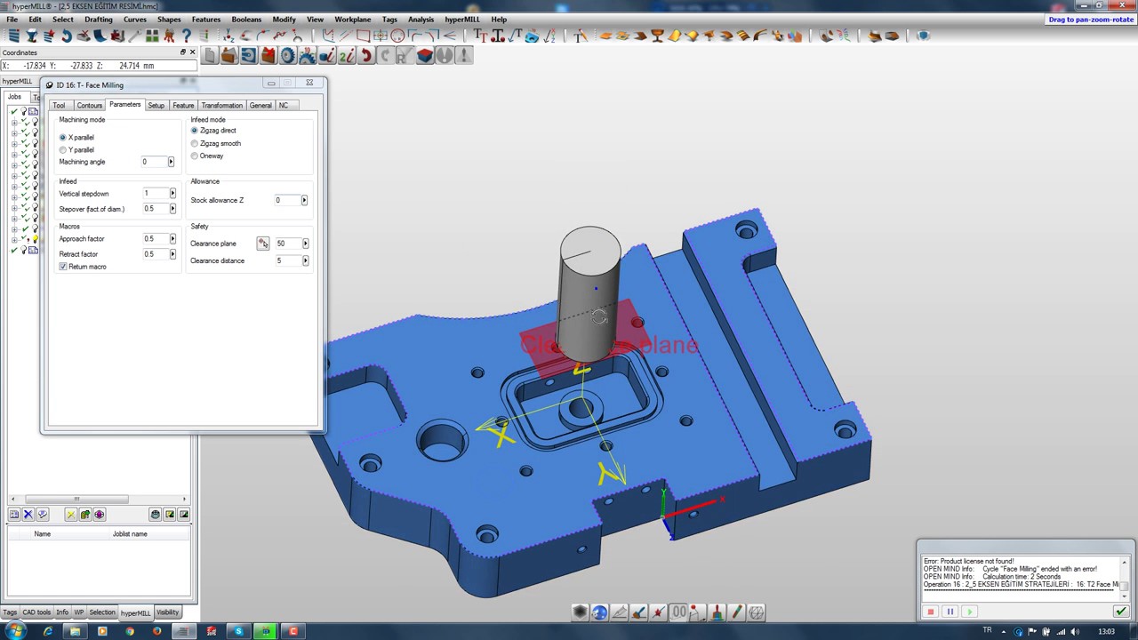This screenshot has height=640, width=1138.
Task: Select Y parallel machining mode
Action: point(63,150)
